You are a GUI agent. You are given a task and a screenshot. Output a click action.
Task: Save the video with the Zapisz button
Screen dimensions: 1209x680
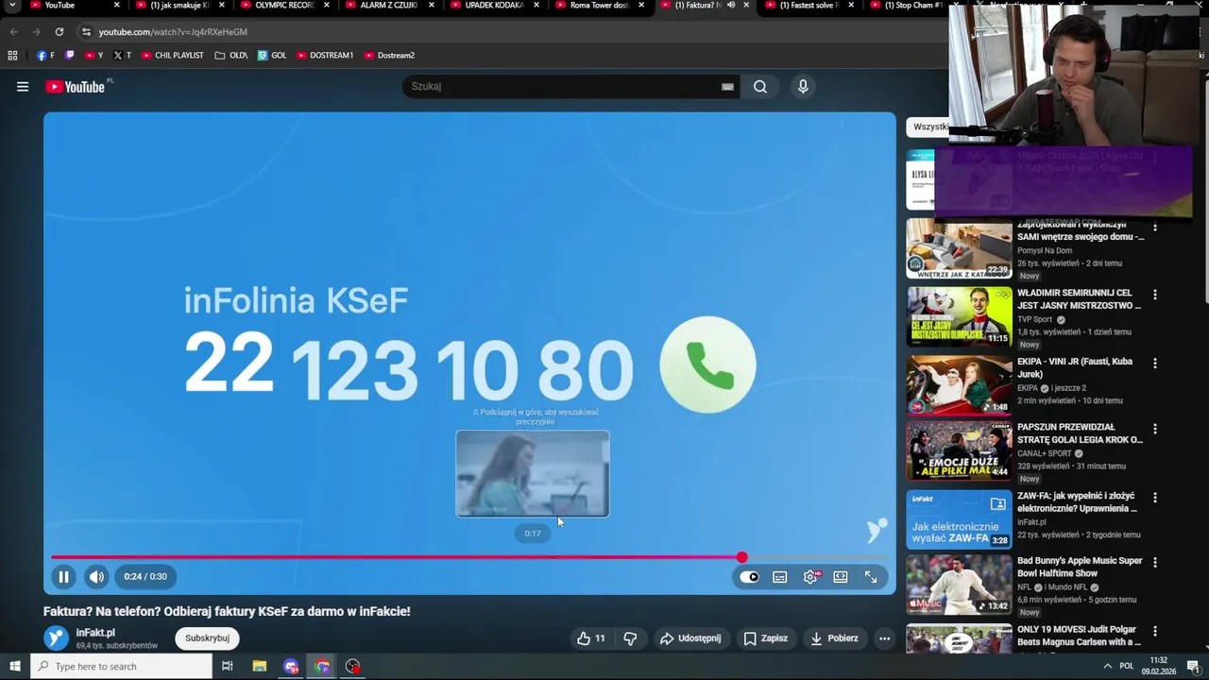point(766,638)
